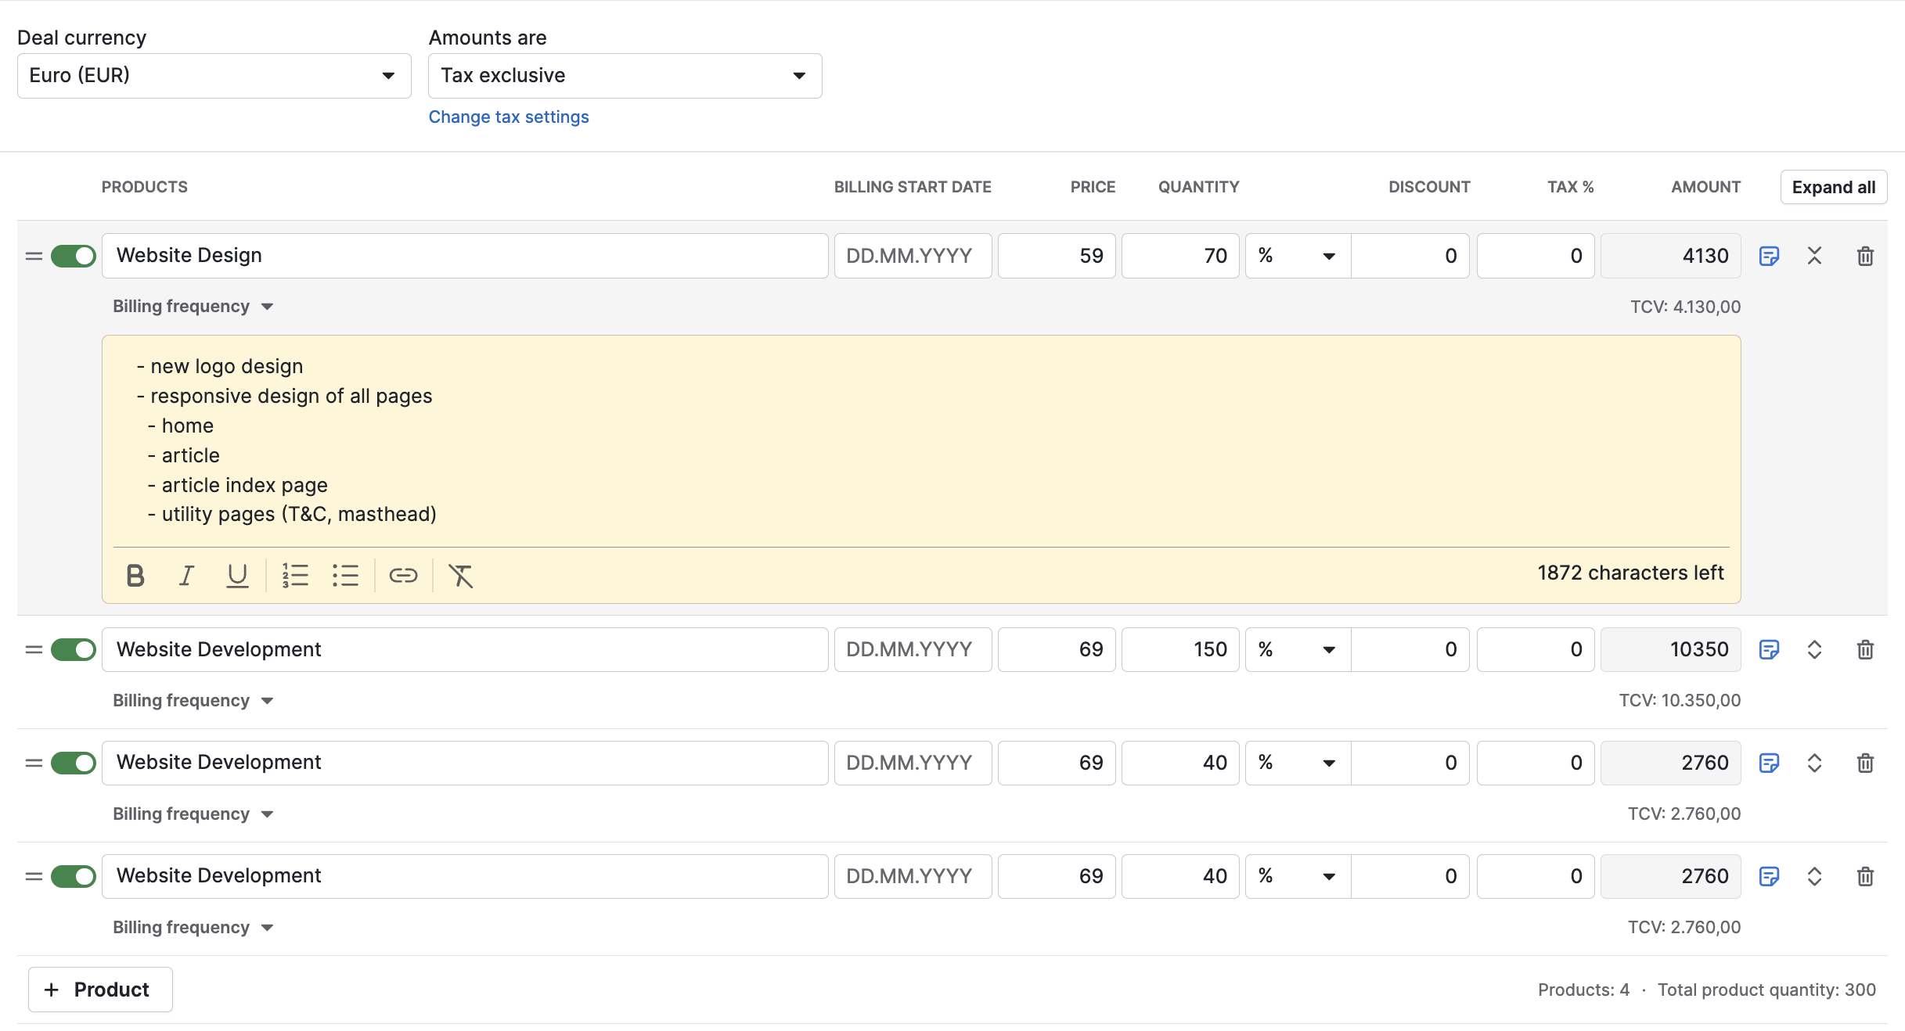Disable the first Website Development product toggle

pos(73,649)
